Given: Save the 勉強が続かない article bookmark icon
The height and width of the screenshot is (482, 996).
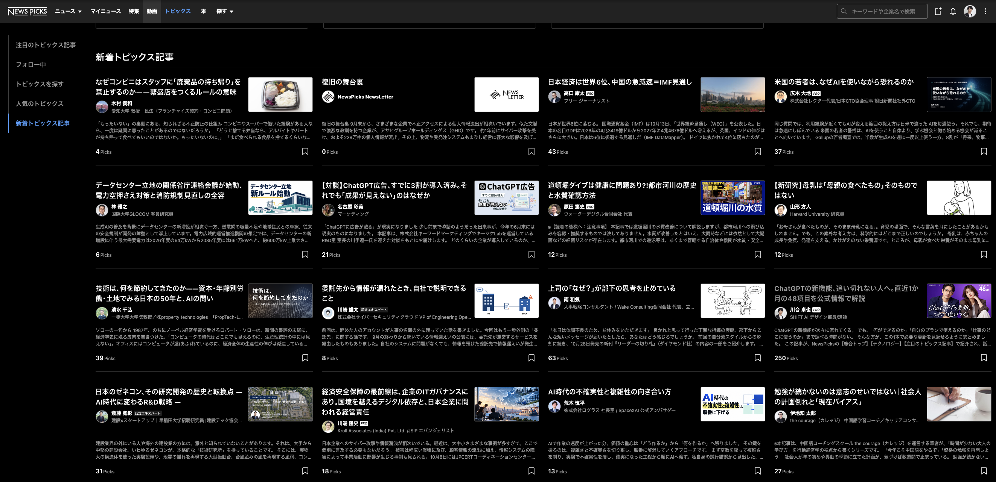Looking at the screenshot, I should 984,471.
